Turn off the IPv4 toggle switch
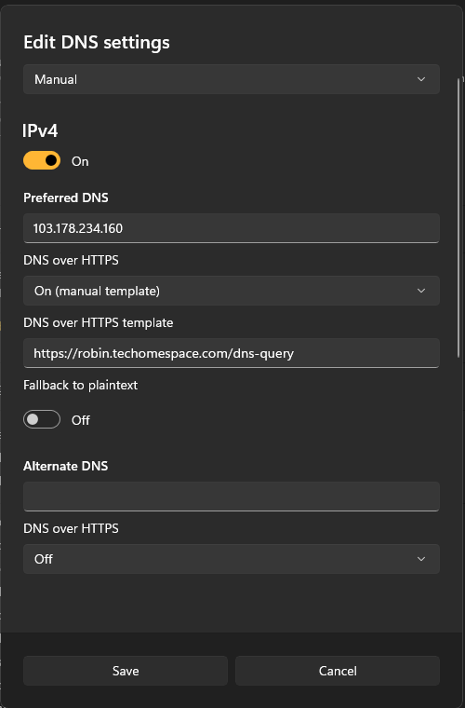The height and width of the screenshot is (708, 465). [x=42, y=160]
